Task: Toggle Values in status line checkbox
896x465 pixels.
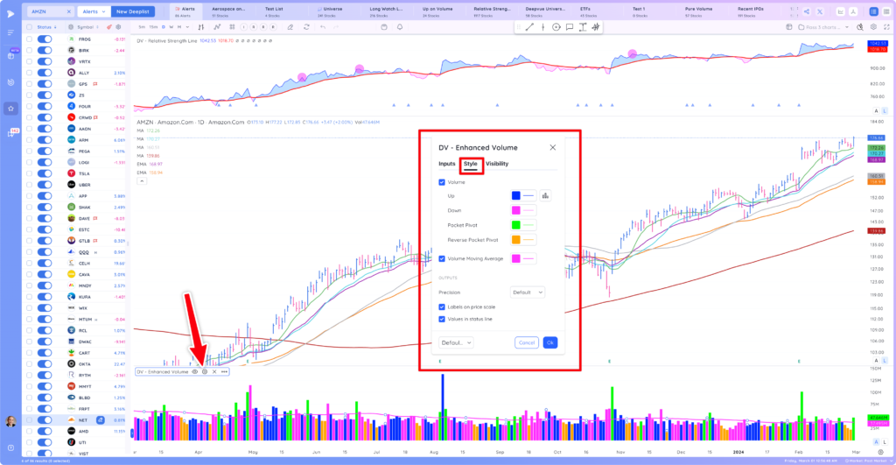Action: [442, 319]
